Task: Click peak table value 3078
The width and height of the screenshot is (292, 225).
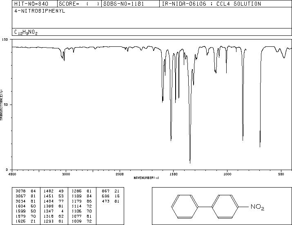Action: [x=20, y=191]
